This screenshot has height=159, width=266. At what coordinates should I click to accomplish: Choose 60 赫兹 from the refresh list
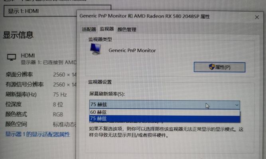(165, 112)
